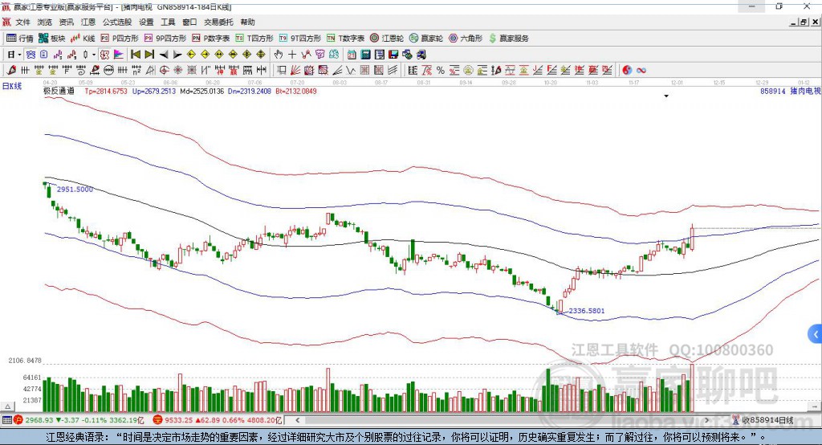
Task: Jump to last bar with green skip-forward icon
Action: [x=149, y=55]
